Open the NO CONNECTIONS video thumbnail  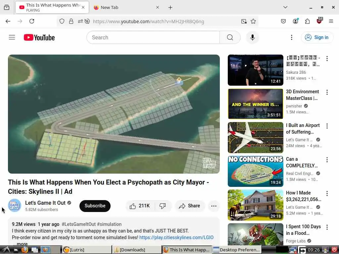(255, 171)
